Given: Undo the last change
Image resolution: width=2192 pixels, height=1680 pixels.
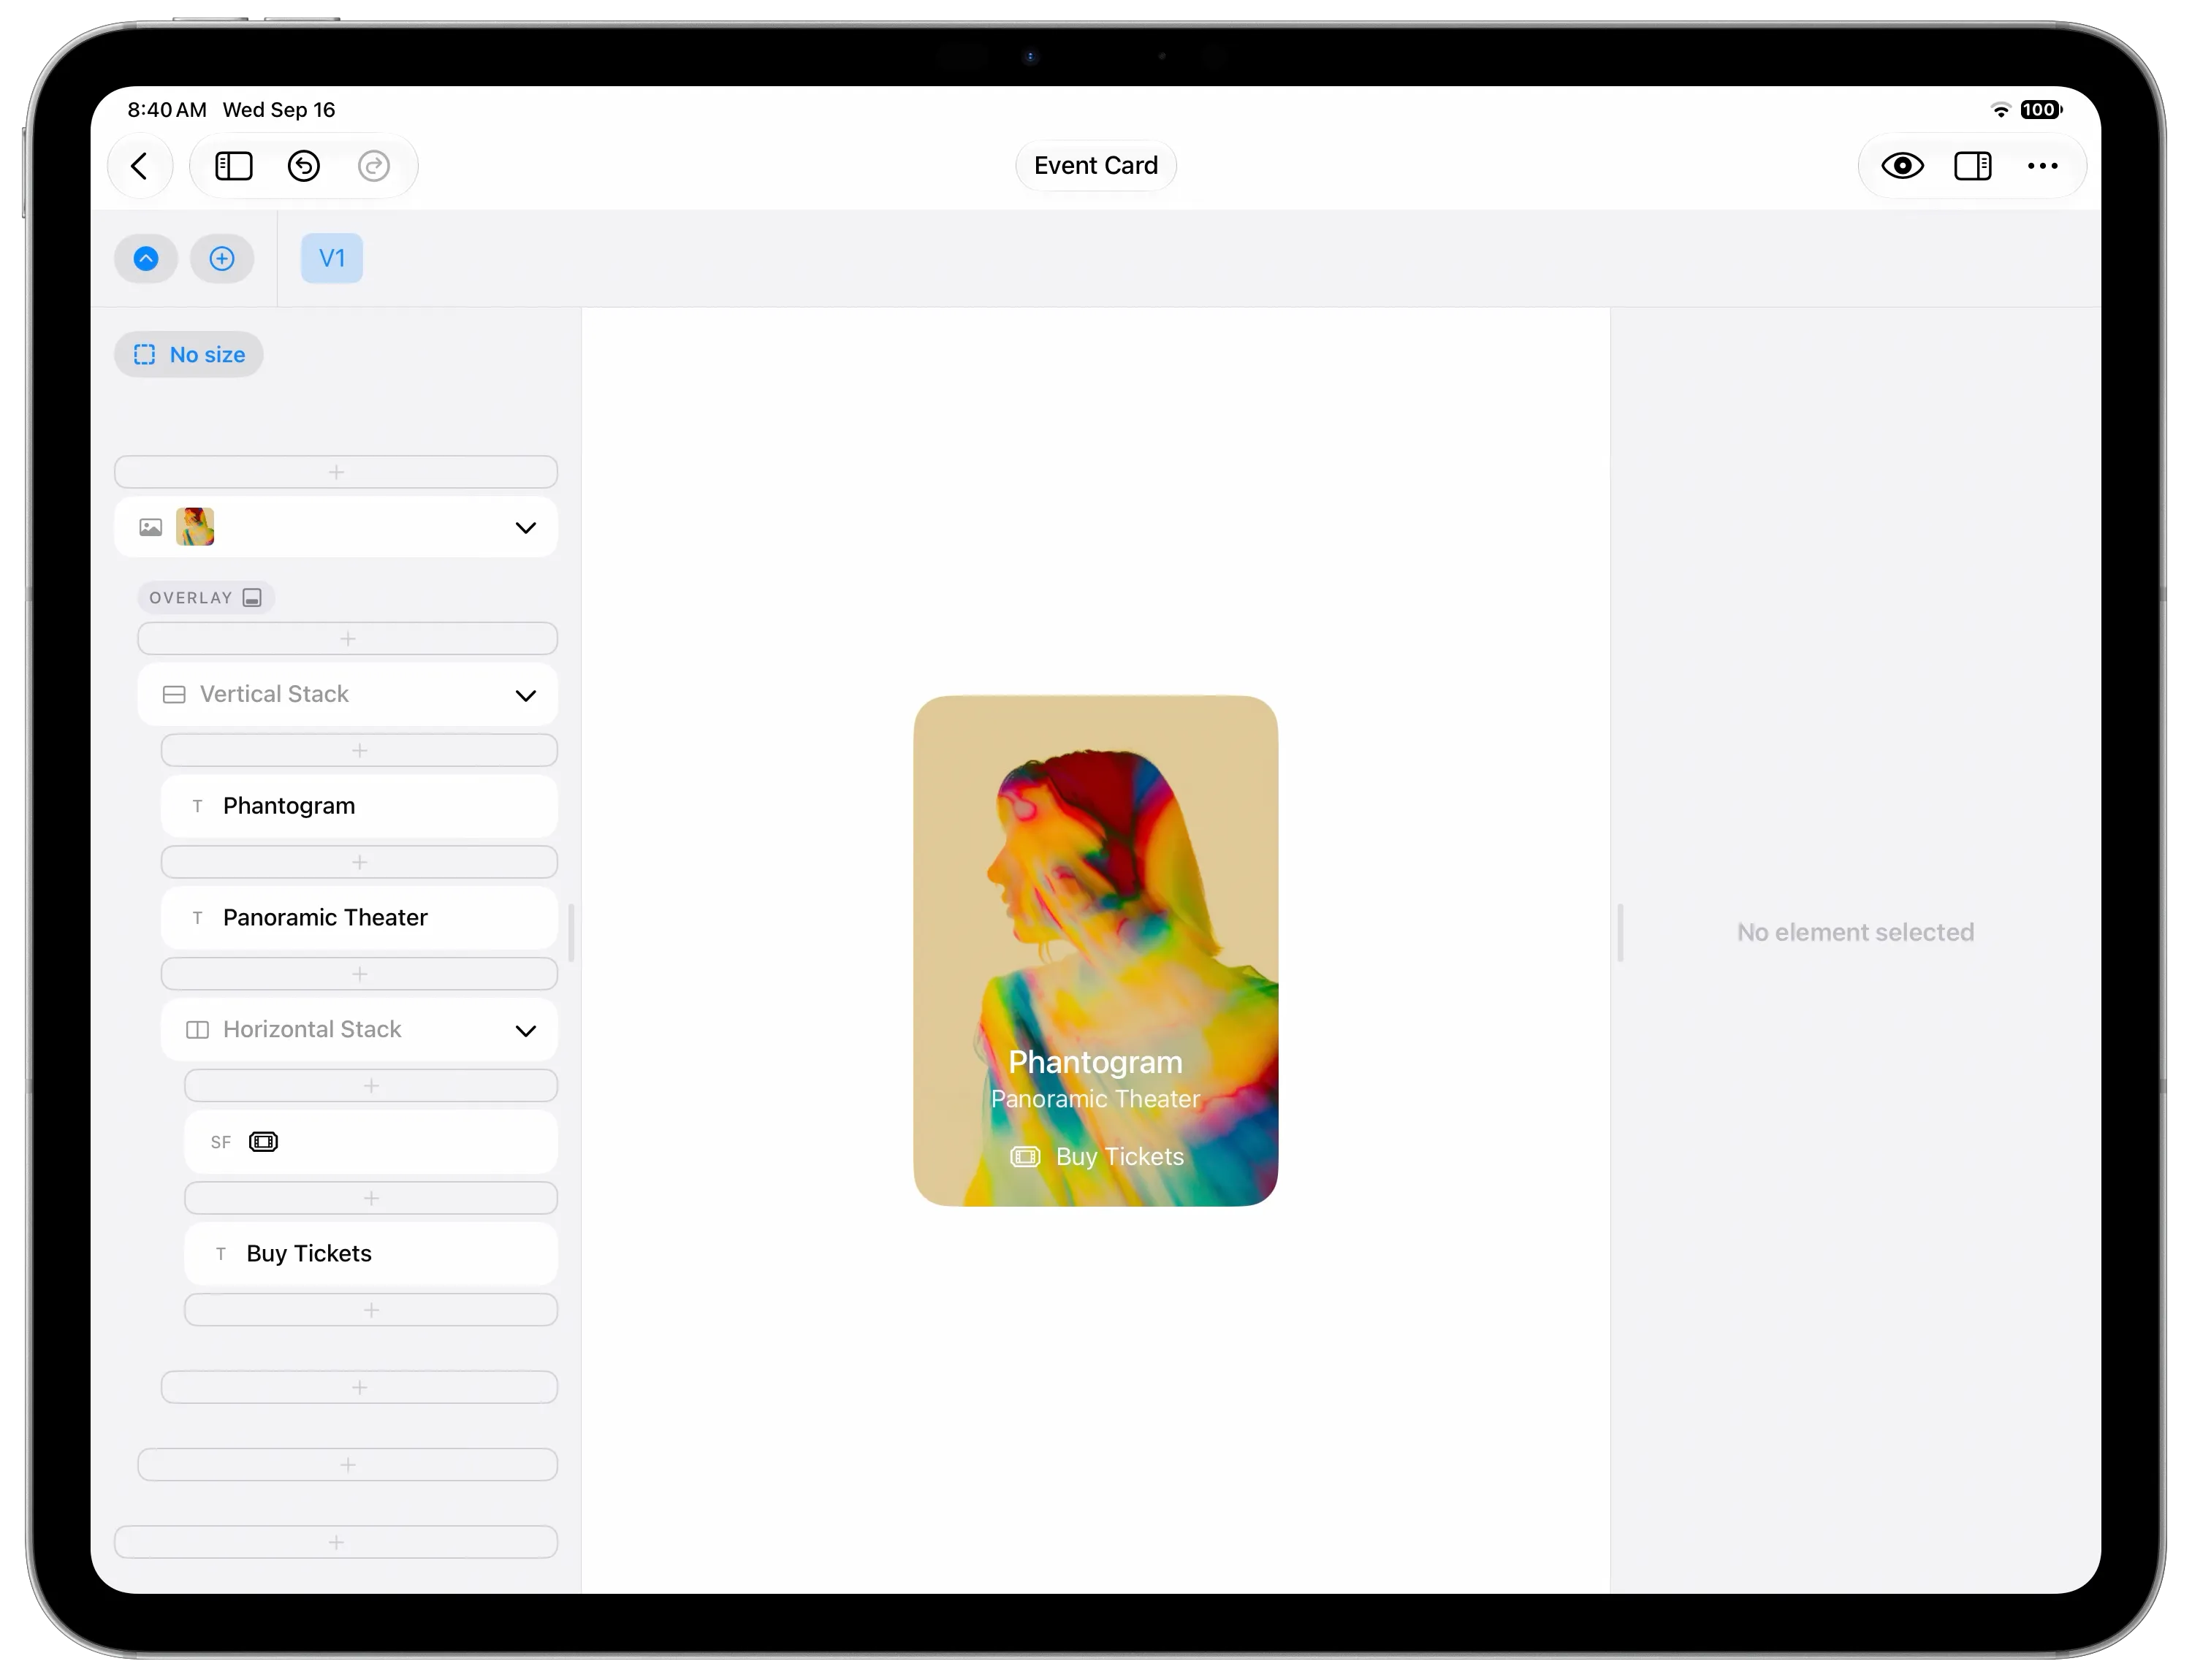Looking at the screenshot, I should pyautogui.click(x=304, y=166).
